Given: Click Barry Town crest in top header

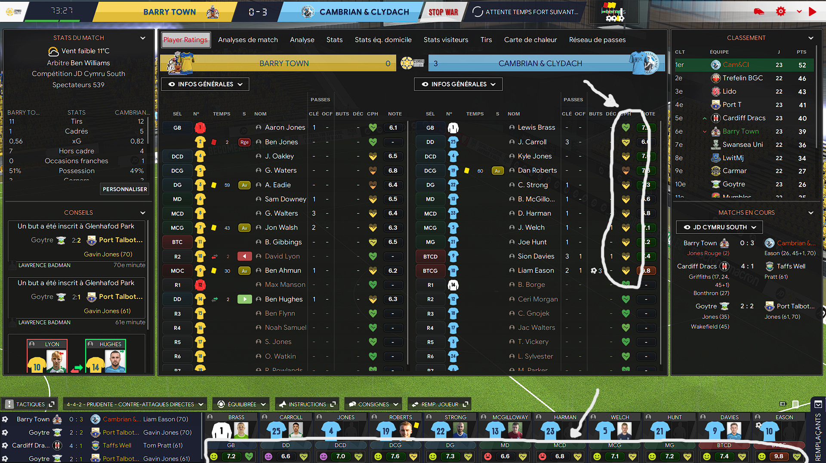Looking at the screenshot, I should click(213, 12).
